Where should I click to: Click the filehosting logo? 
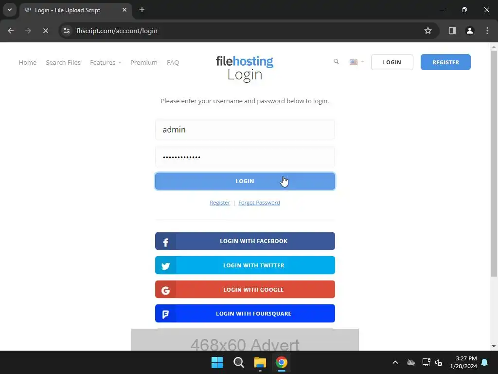[245, 61]
